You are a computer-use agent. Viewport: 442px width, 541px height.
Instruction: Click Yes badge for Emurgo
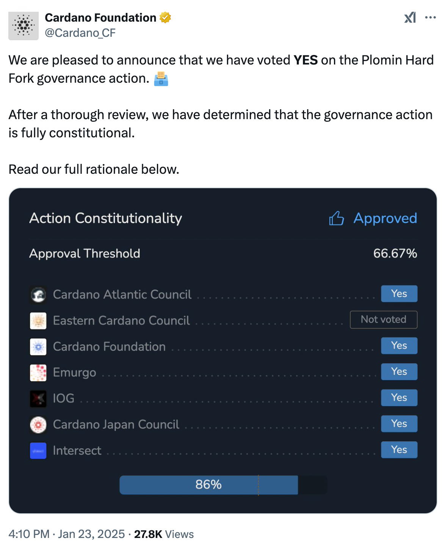(399, 371)
